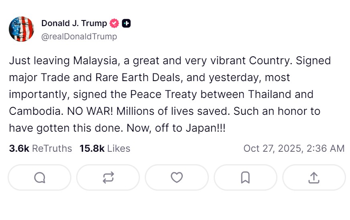This screenshot has height=220, width=350.
Task: Open the flag-themed profile avatar
Action: pos(22,29)
